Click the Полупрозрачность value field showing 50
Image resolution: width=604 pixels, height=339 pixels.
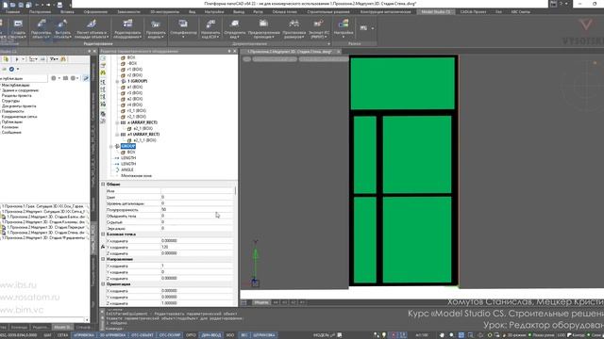(197, 210)
